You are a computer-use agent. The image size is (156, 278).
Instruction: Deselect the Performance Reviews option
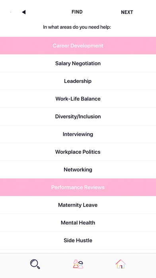coord(78,187)
